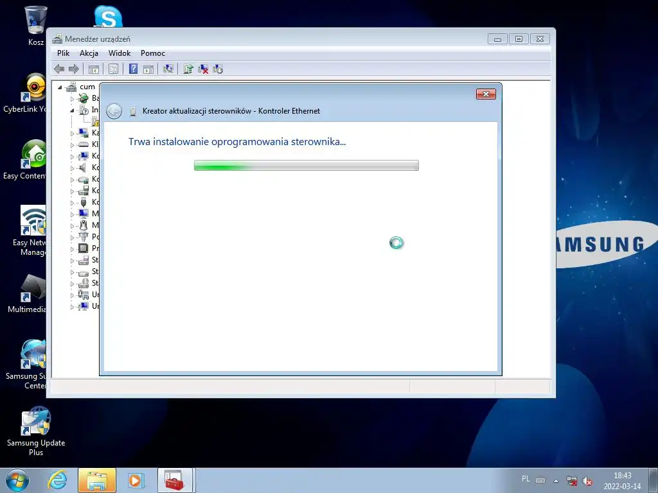658x493 pixels.
Task: Select the processor chip icon in device tree
Action: (84, 248)
